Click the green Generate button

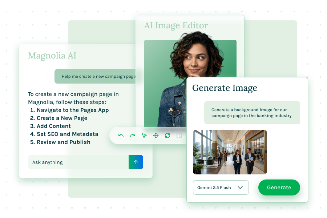coord(279,187)
